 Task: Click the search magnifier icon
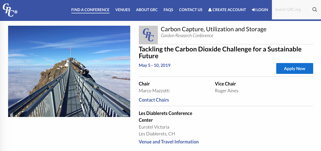pos(315,10)
